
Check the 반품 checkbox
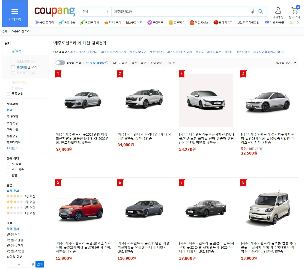8,176
